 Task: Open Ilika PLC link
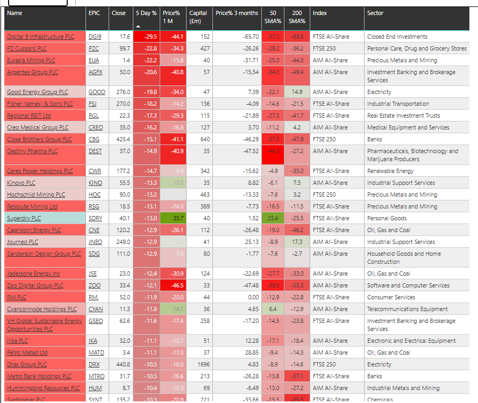pos(17,341)
